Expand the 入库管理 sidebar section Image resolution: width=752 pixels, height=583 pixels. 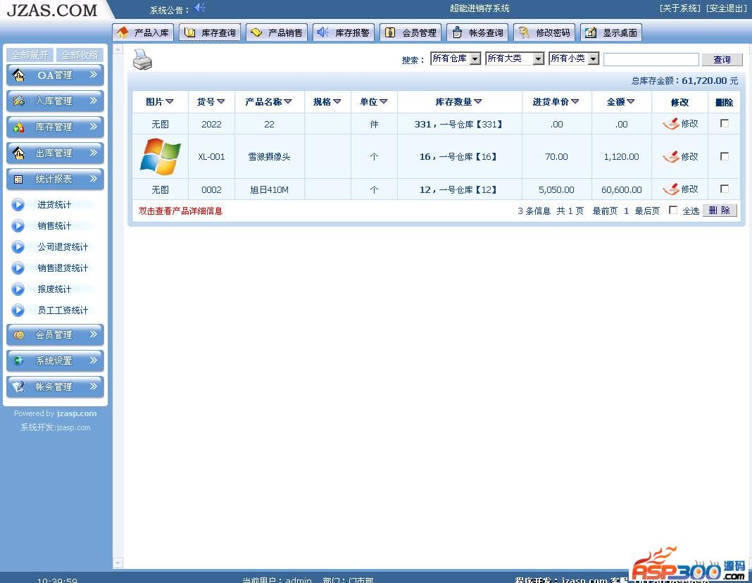click(55, 101)
